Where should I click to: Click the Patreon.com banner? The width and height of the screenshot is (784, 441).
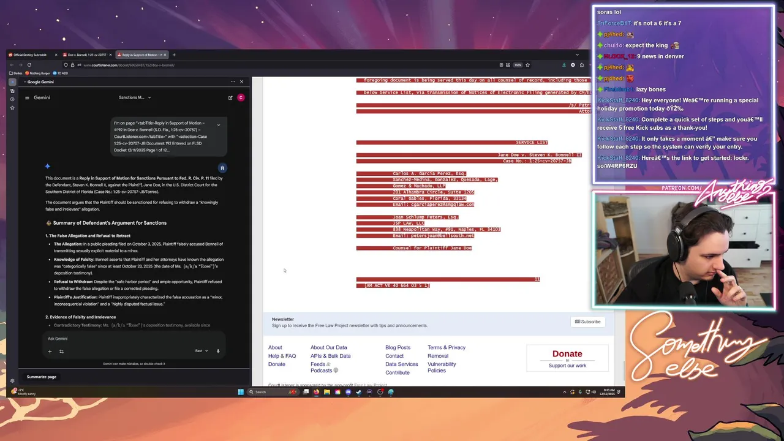click(681, 188)
